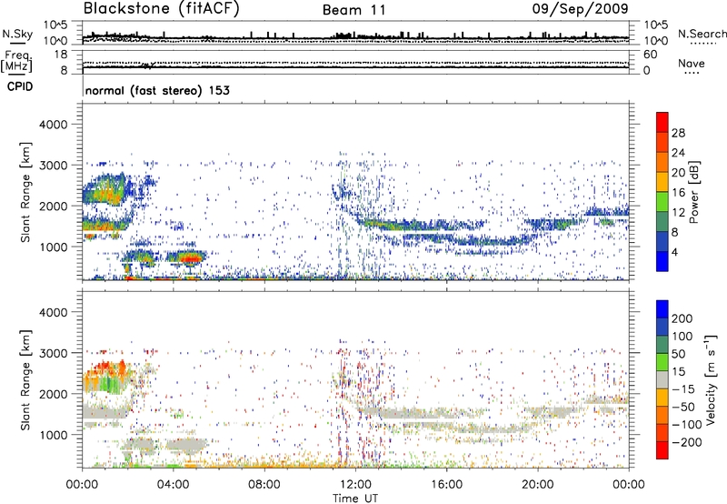Click the 20 value on power colorbar

678,173
